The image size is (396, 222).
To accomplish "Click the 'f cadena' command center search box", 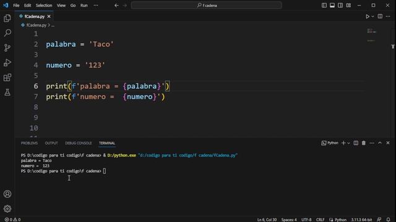I will point(206,6).
